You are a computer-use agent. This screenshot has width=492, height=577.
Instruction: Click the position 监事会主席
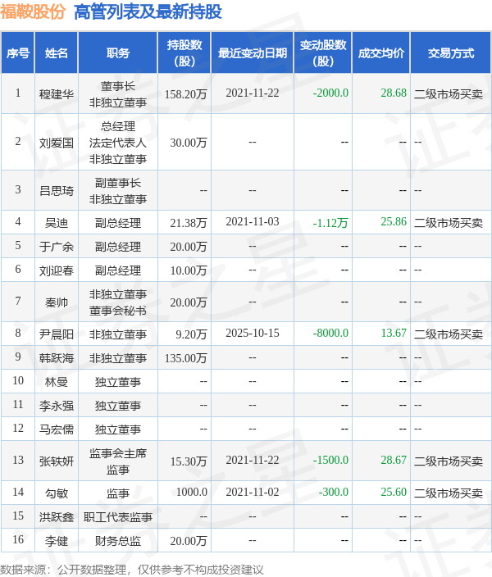pos(118,453)
